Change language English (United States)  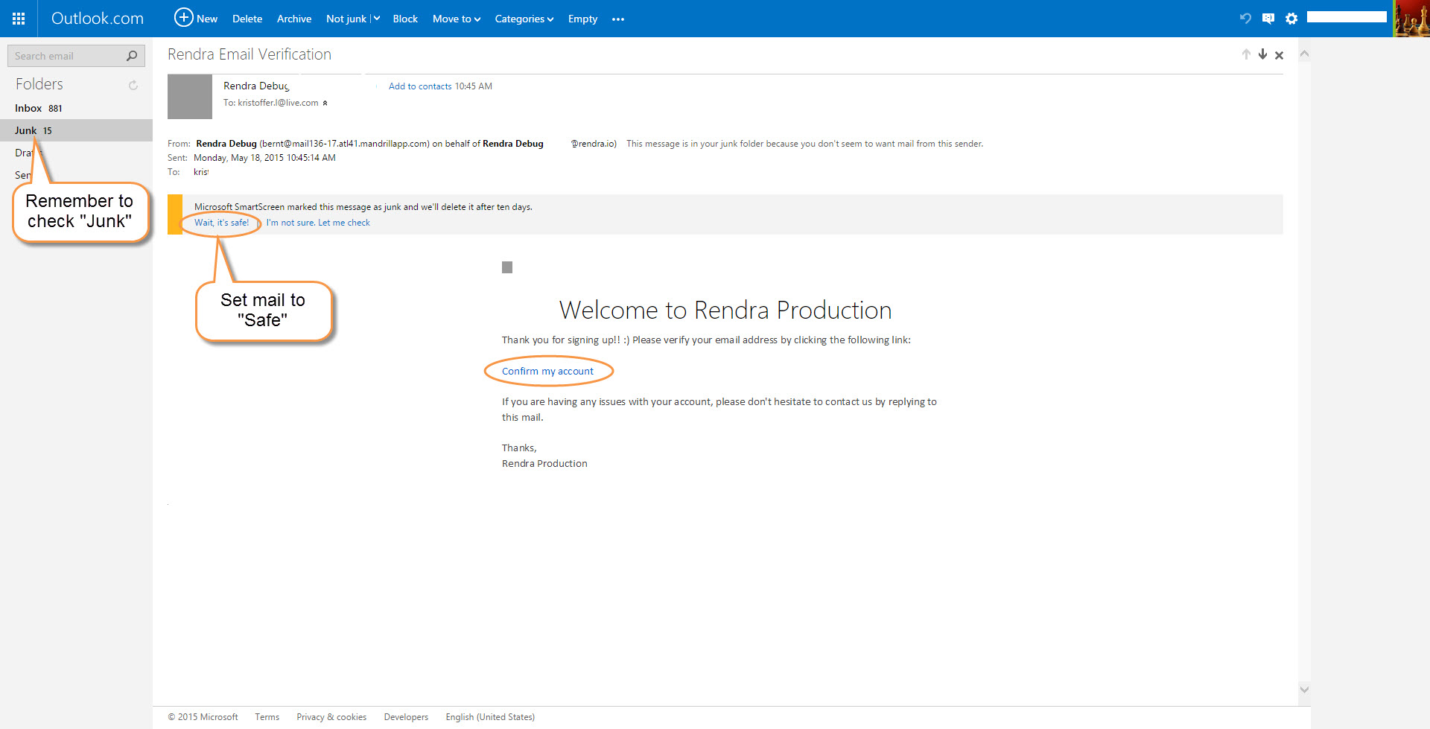pyautogui.click(x=490, y=717)
